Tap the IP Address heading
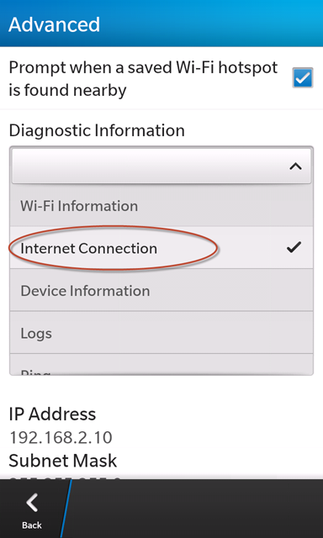This screenshot has height=538, width=323. pyautogui.click(x=52, y=414)
